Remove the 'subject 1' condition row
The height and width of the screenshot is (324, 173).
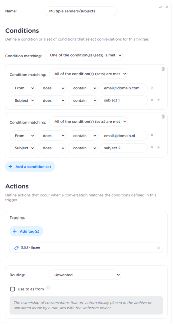(152, 100)
